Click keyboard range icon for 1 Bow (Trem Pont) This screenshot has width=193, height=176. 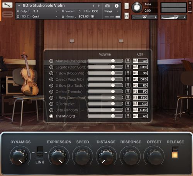point(128,98)
